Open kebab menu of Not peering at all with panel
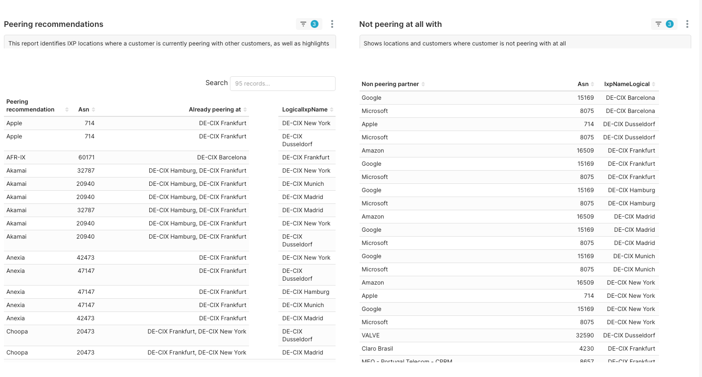 [687, 24]
